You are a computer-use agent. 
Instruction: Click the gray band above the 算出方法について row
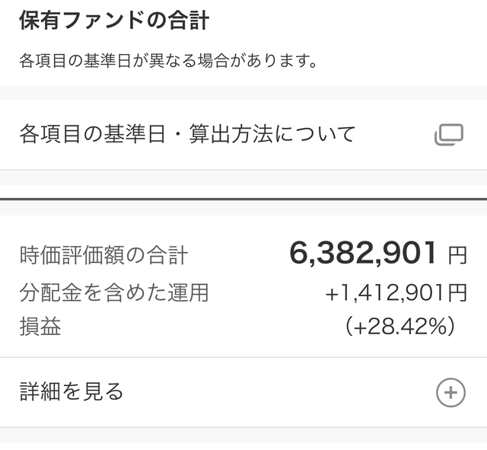(243, 92)
